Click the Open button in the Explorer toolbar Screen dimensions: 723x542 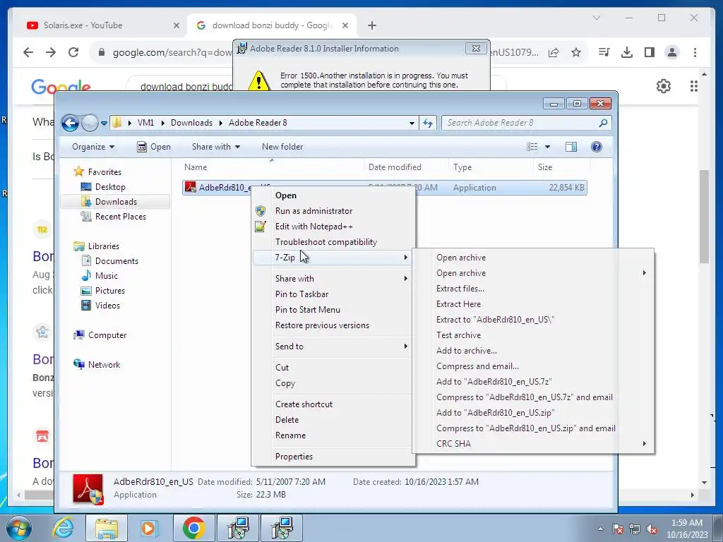[154, 147]
